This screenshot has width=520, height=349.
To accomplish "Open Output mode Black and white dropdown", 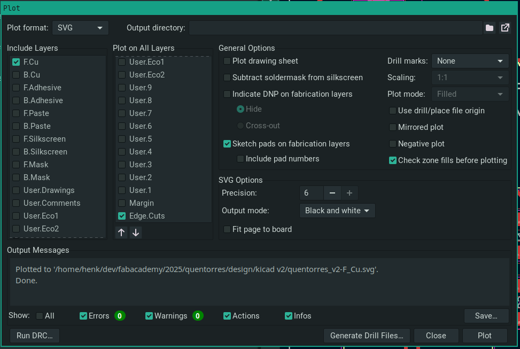I will (337, 211).
